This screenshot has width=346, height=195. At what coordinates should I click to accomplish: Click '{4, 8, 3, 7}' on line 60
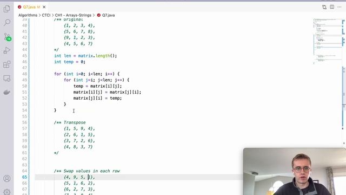78,147
